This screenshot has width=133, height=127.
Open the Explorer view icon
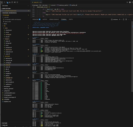point(2,2)
